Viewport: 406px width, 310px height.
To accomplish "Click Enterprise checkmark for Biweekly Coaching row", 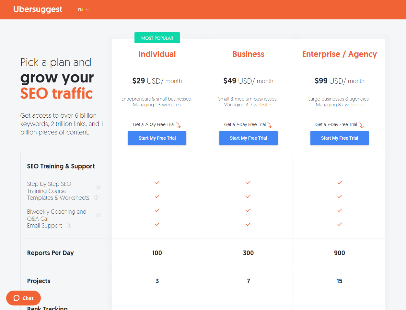I will (340, 210).
